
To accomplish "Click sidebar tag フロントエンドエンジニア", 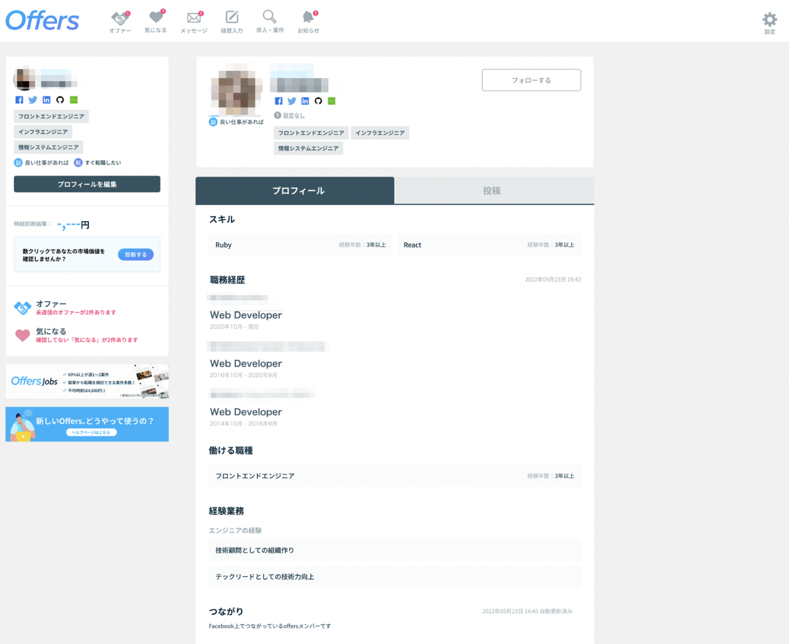I will (51, 116).
